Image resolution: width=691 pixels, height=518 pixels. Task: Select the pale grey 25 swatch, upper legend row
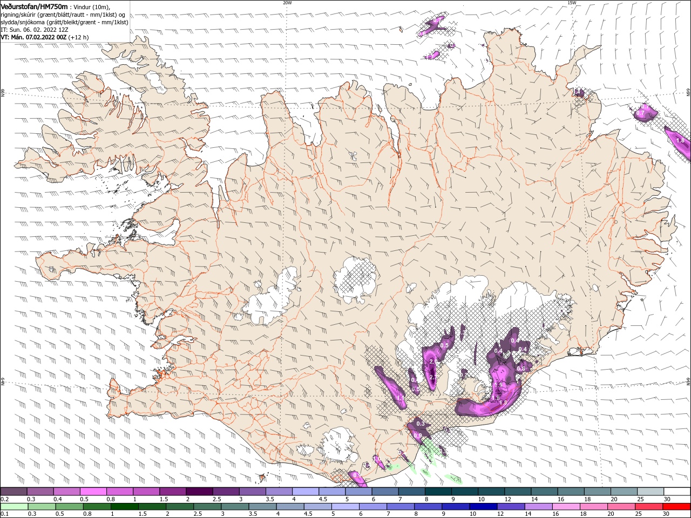[650, 492]
